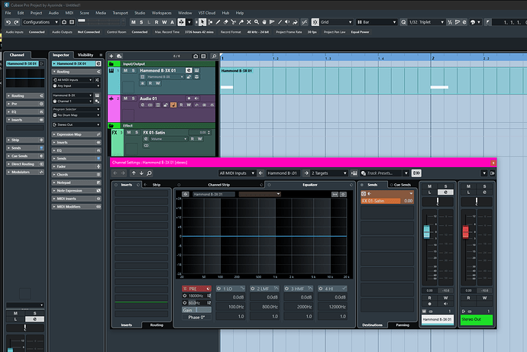Click the Gain slider in PRE section
This screenshot has height=352, width=527.
196,310
